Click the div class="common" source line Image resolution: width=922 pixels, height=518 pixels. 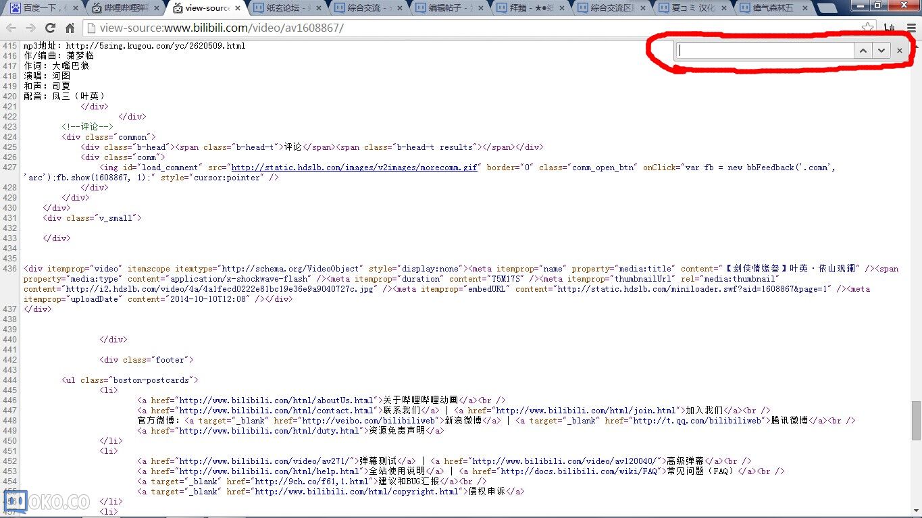pos(108,137)
